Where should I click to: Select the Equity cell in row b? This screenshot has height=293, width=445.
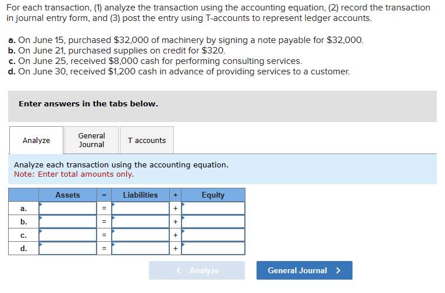[213, 221]
